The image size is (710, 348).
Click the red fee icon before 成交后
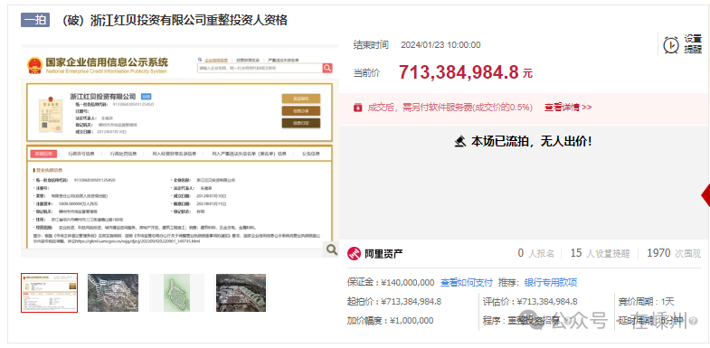coord(358,108)
